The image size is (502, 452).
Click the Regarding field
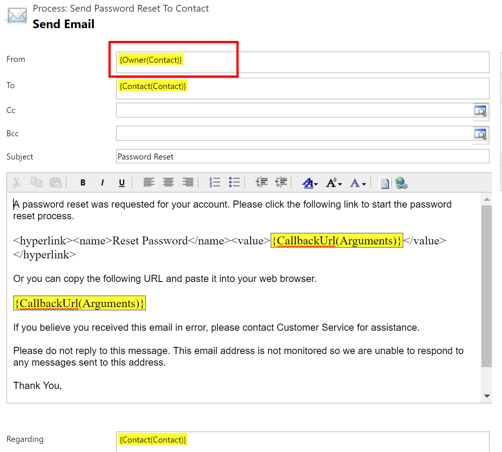point(303,442)
